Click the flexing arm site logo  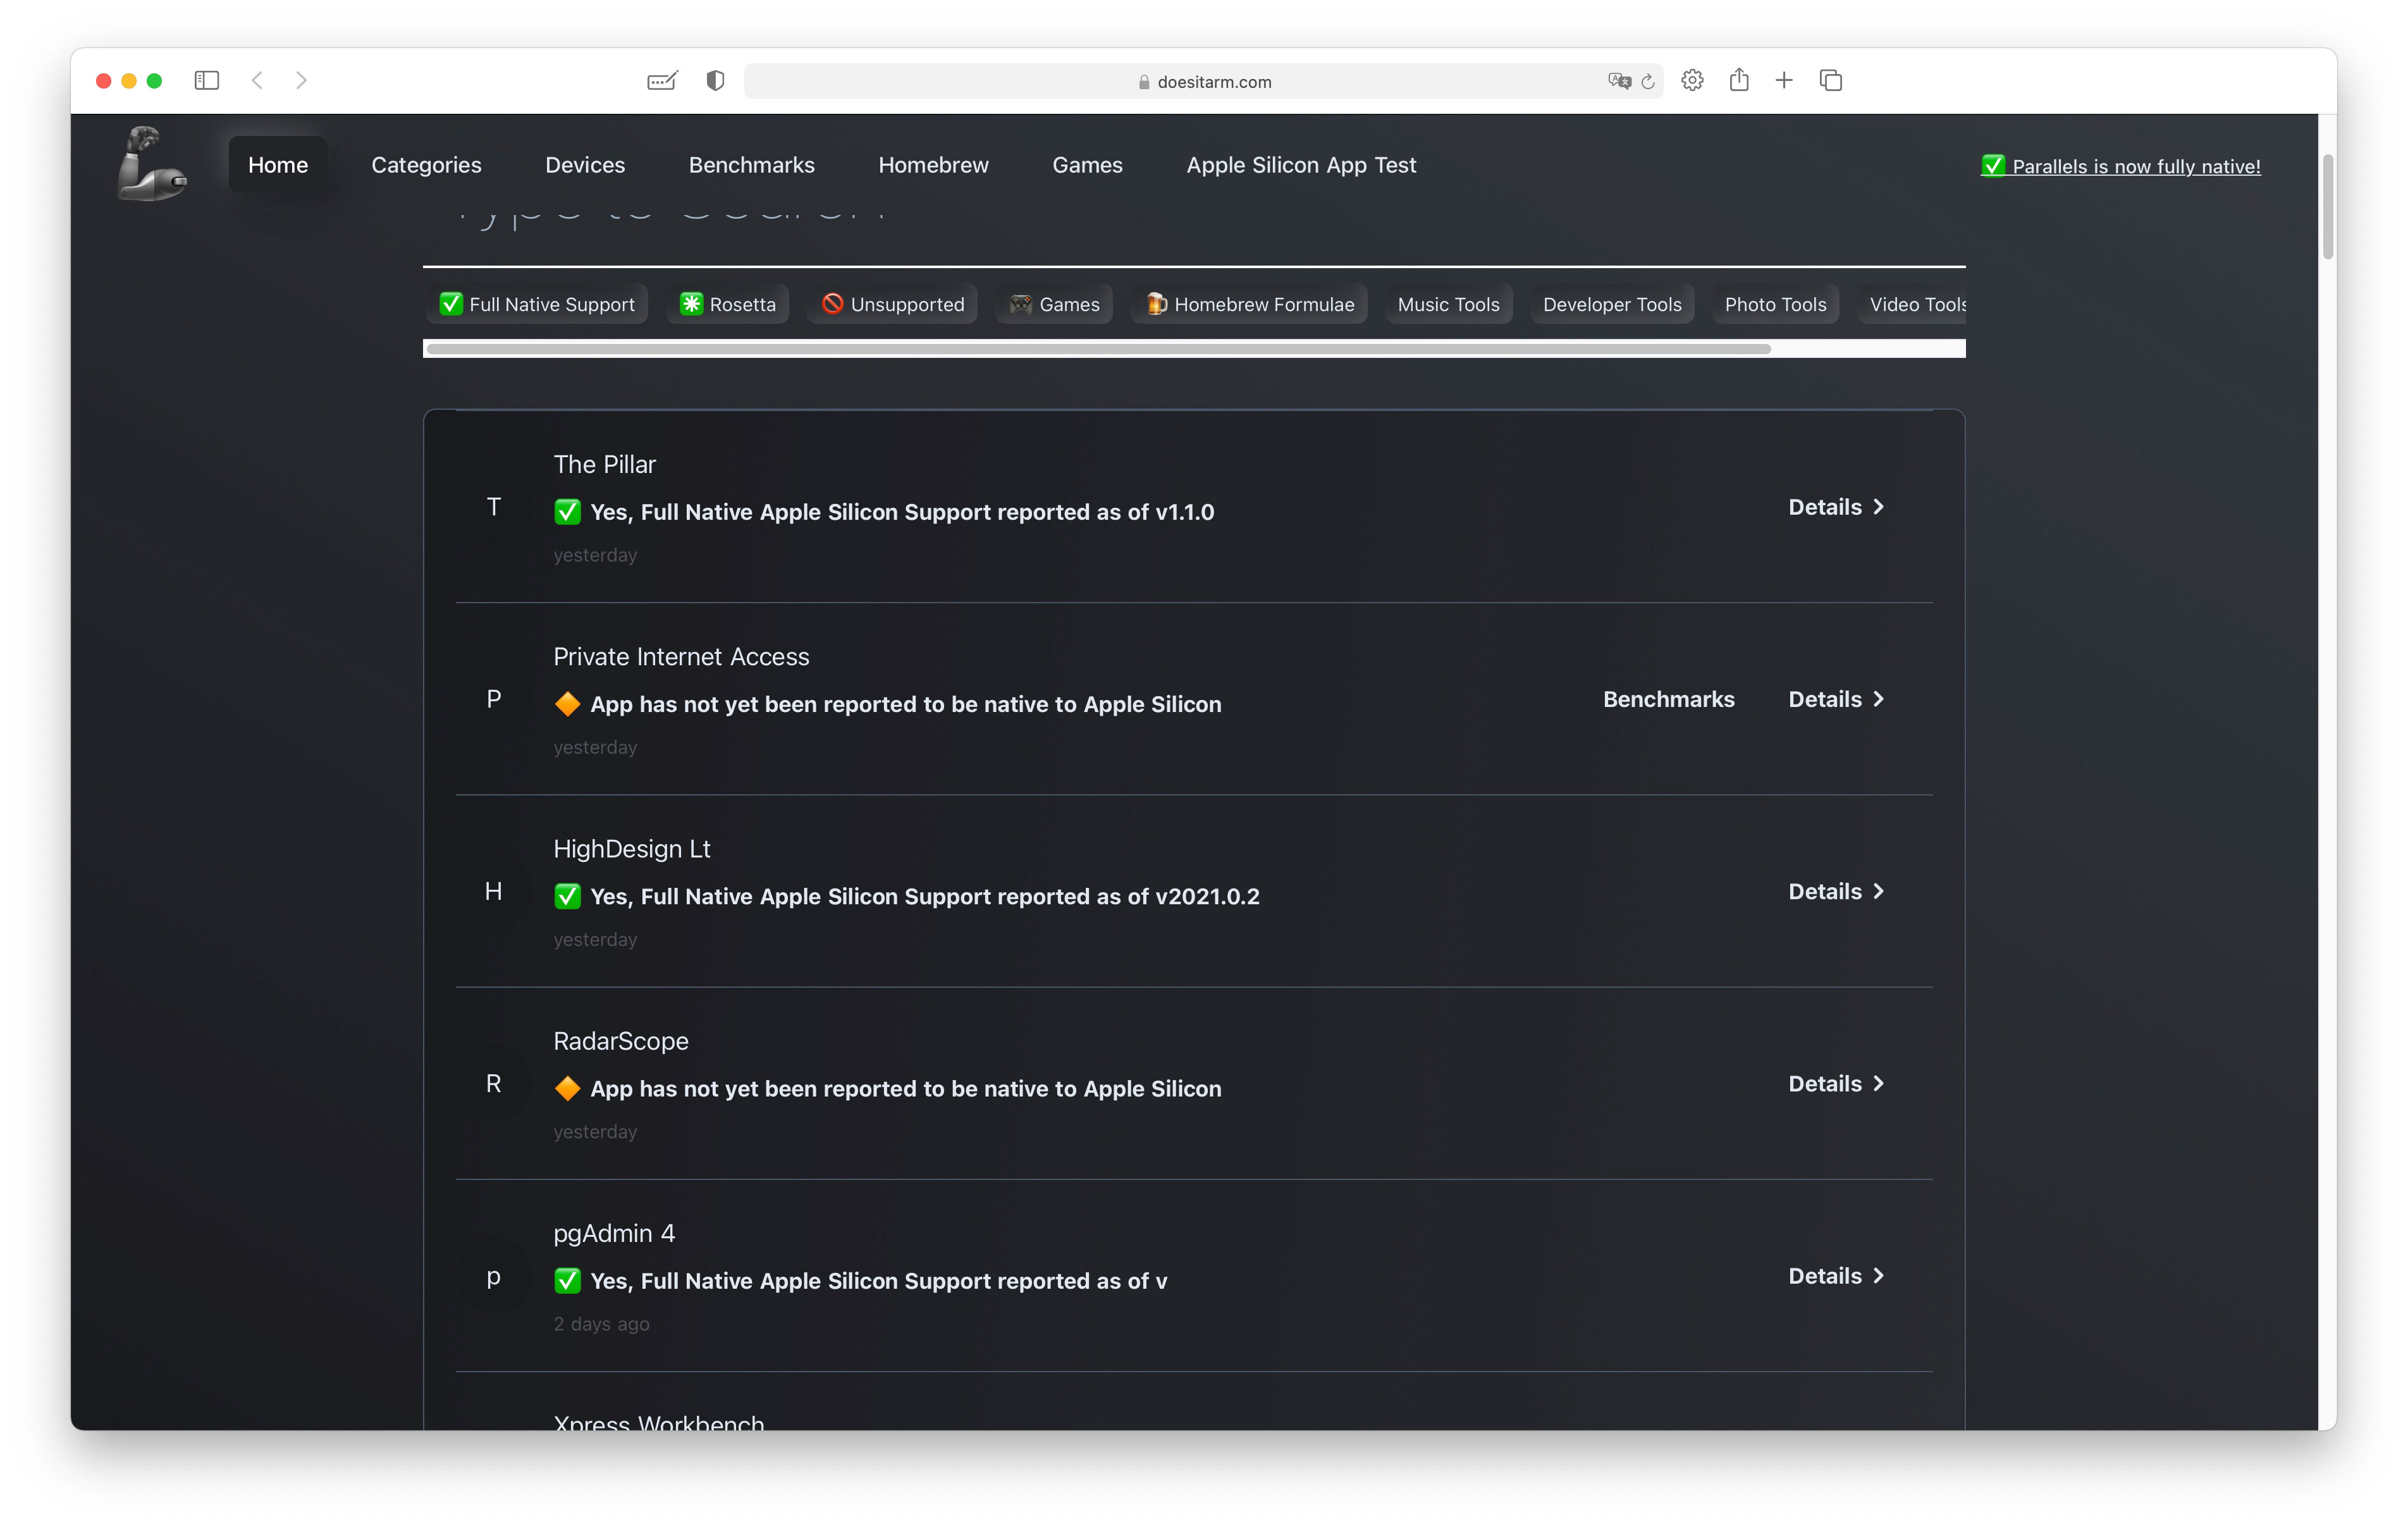coord(151,164)
